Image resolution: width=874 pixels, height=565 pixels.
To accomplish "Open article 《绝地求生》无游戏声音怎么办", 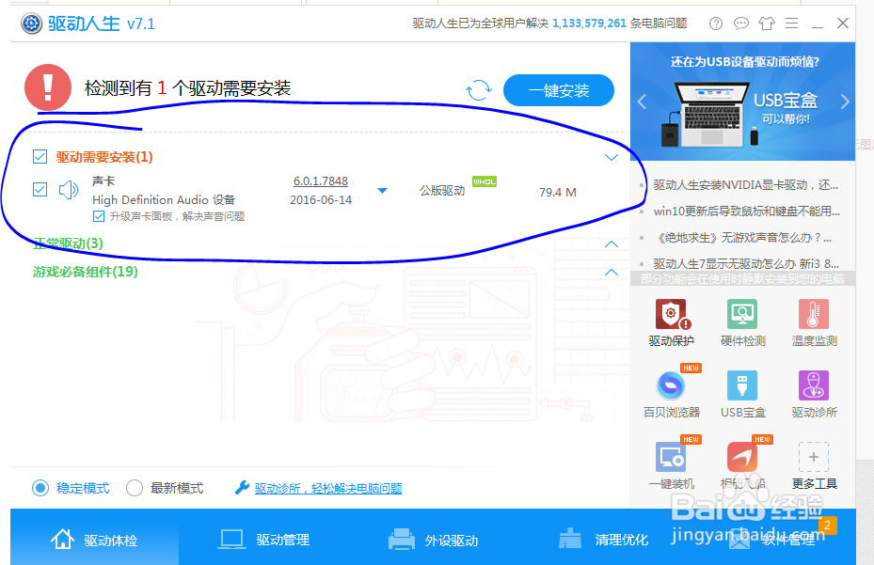I will pyautogui.click(x=743, y=237).
